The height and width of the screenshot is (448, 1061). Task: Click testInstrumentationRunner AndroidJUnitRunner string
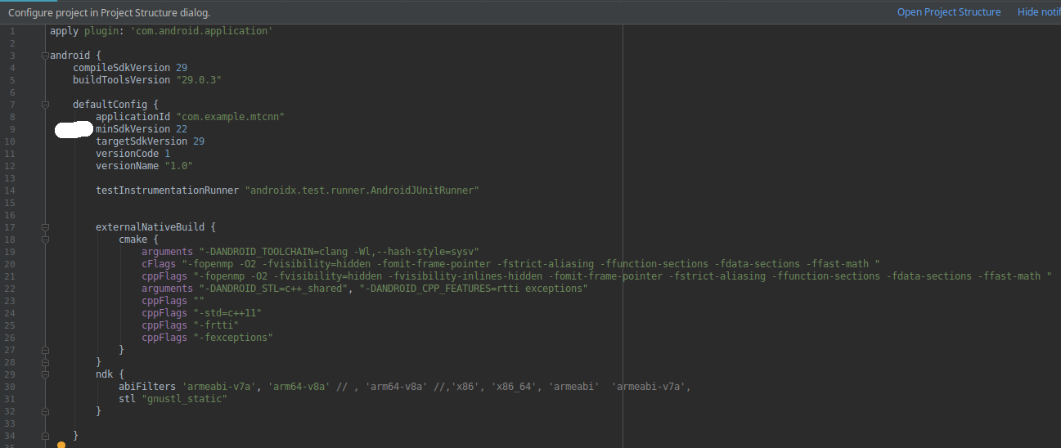(362, 190)
